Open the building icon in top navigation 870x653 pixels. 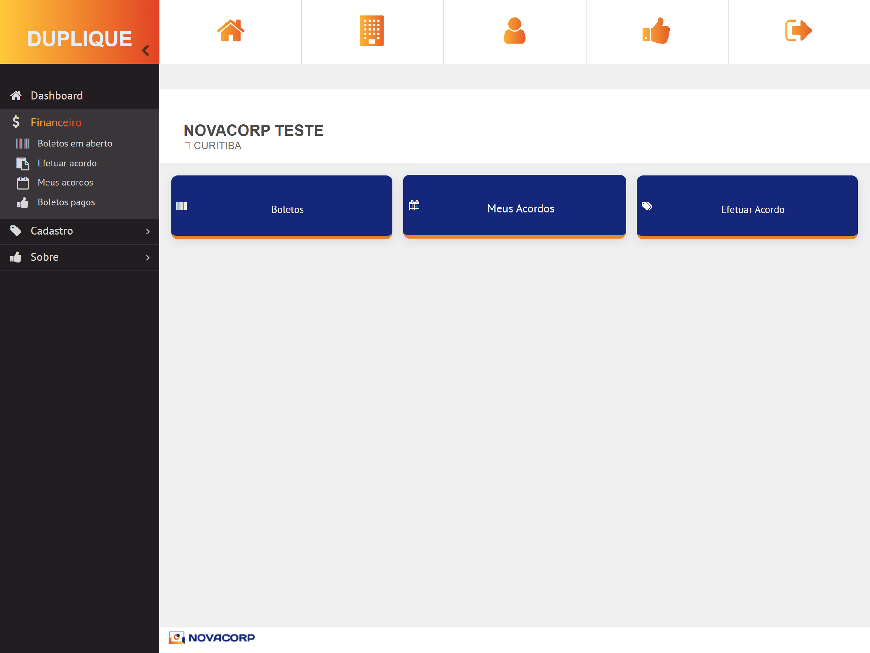(372, 31)
